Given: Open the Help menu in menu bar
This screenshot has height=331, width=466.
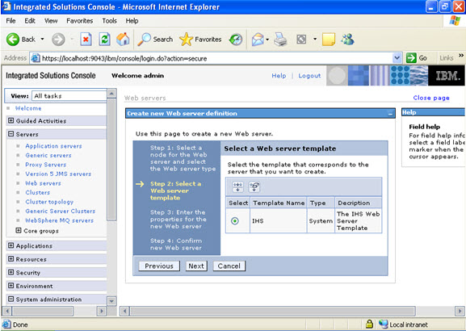Looking at the screenshot, I should point(132,21).
